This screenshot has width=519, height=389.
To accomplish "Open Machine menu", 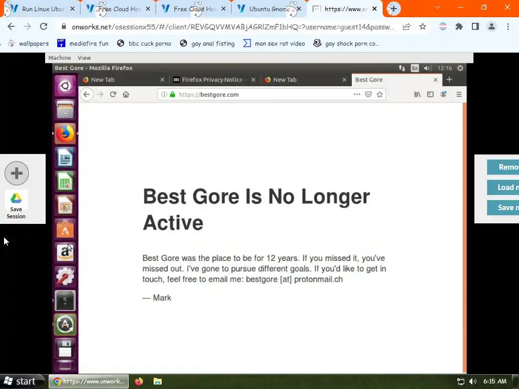I will (60, 58).
